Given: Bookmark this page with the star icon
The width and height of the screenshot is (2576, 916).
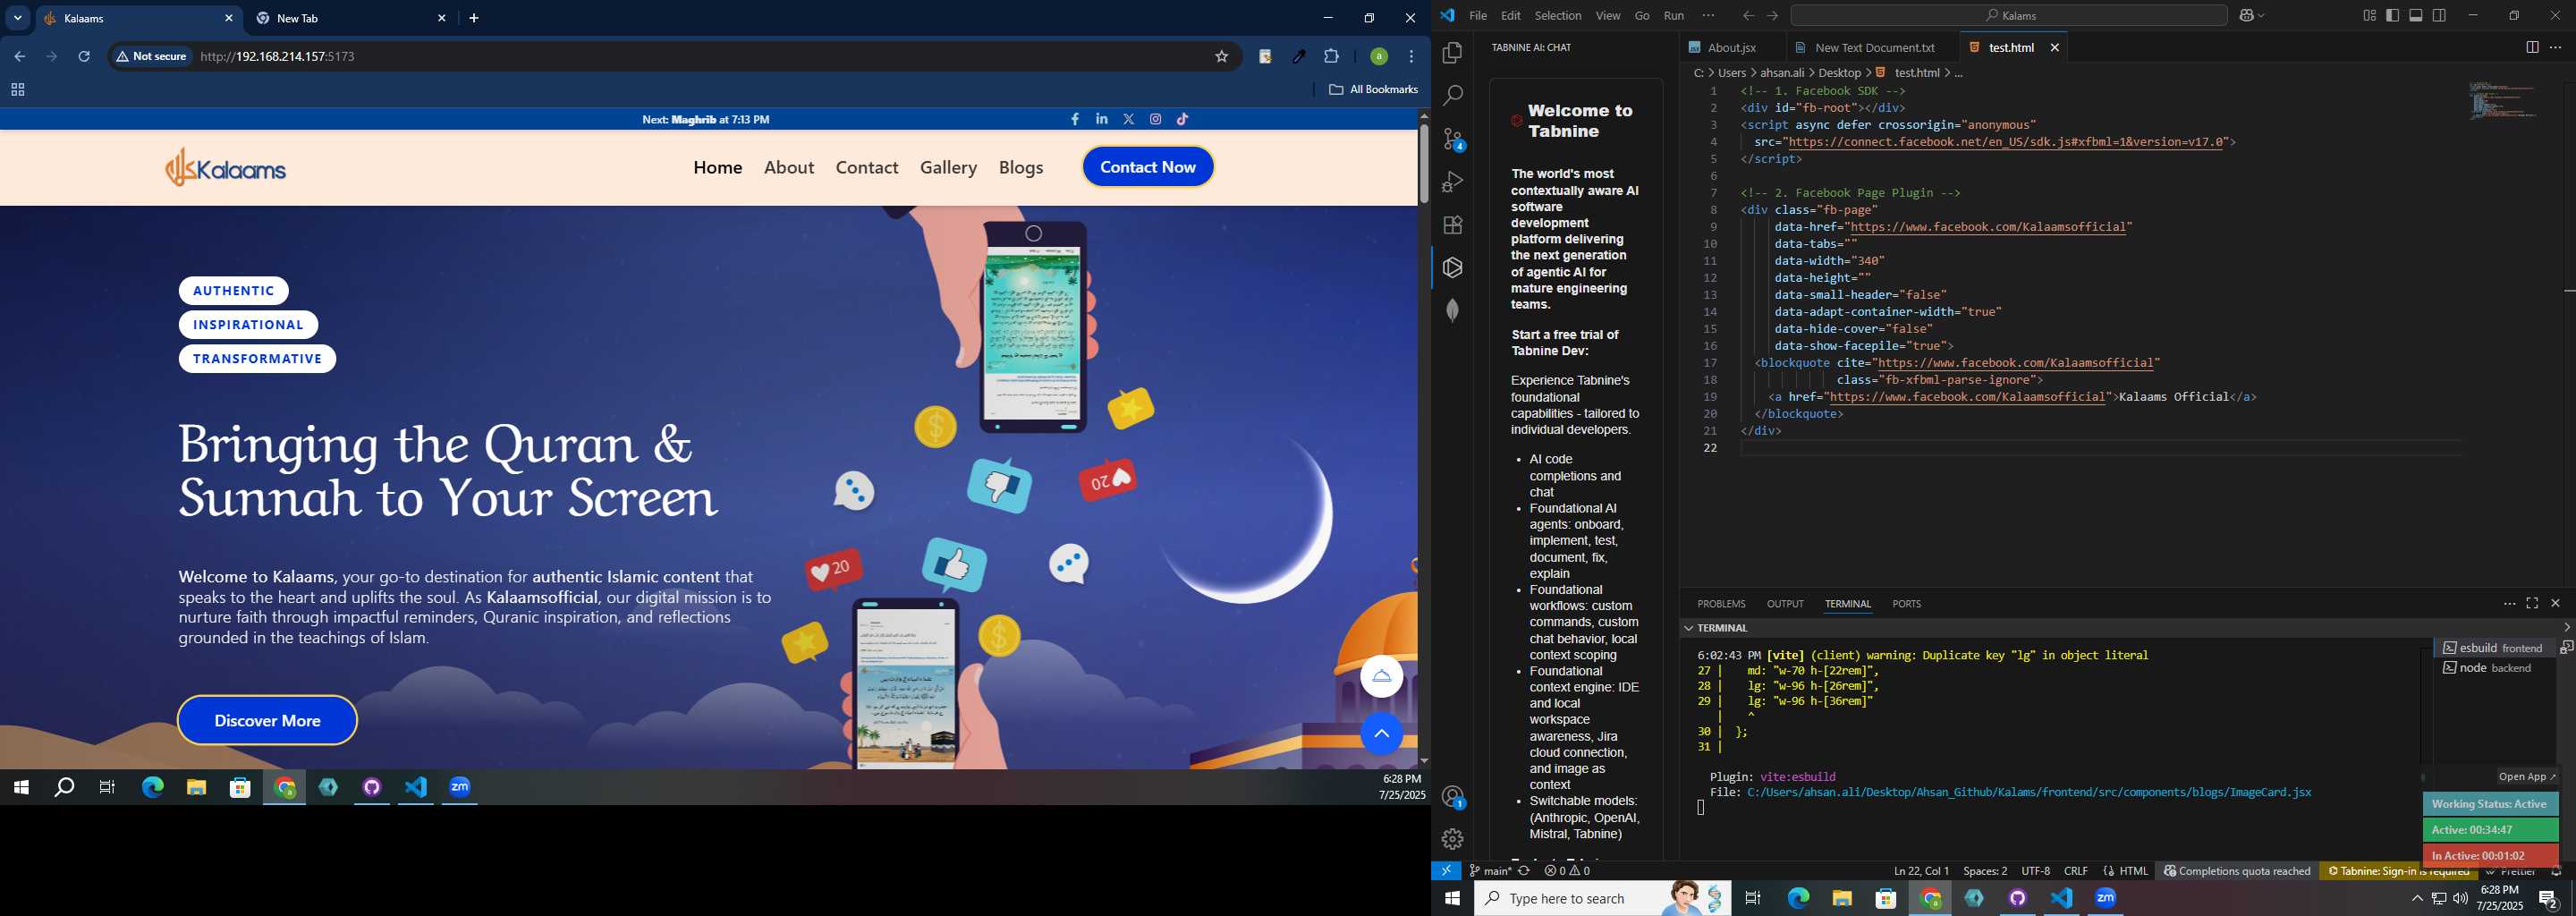Looking at the screenshot, I should point(1221,57).
